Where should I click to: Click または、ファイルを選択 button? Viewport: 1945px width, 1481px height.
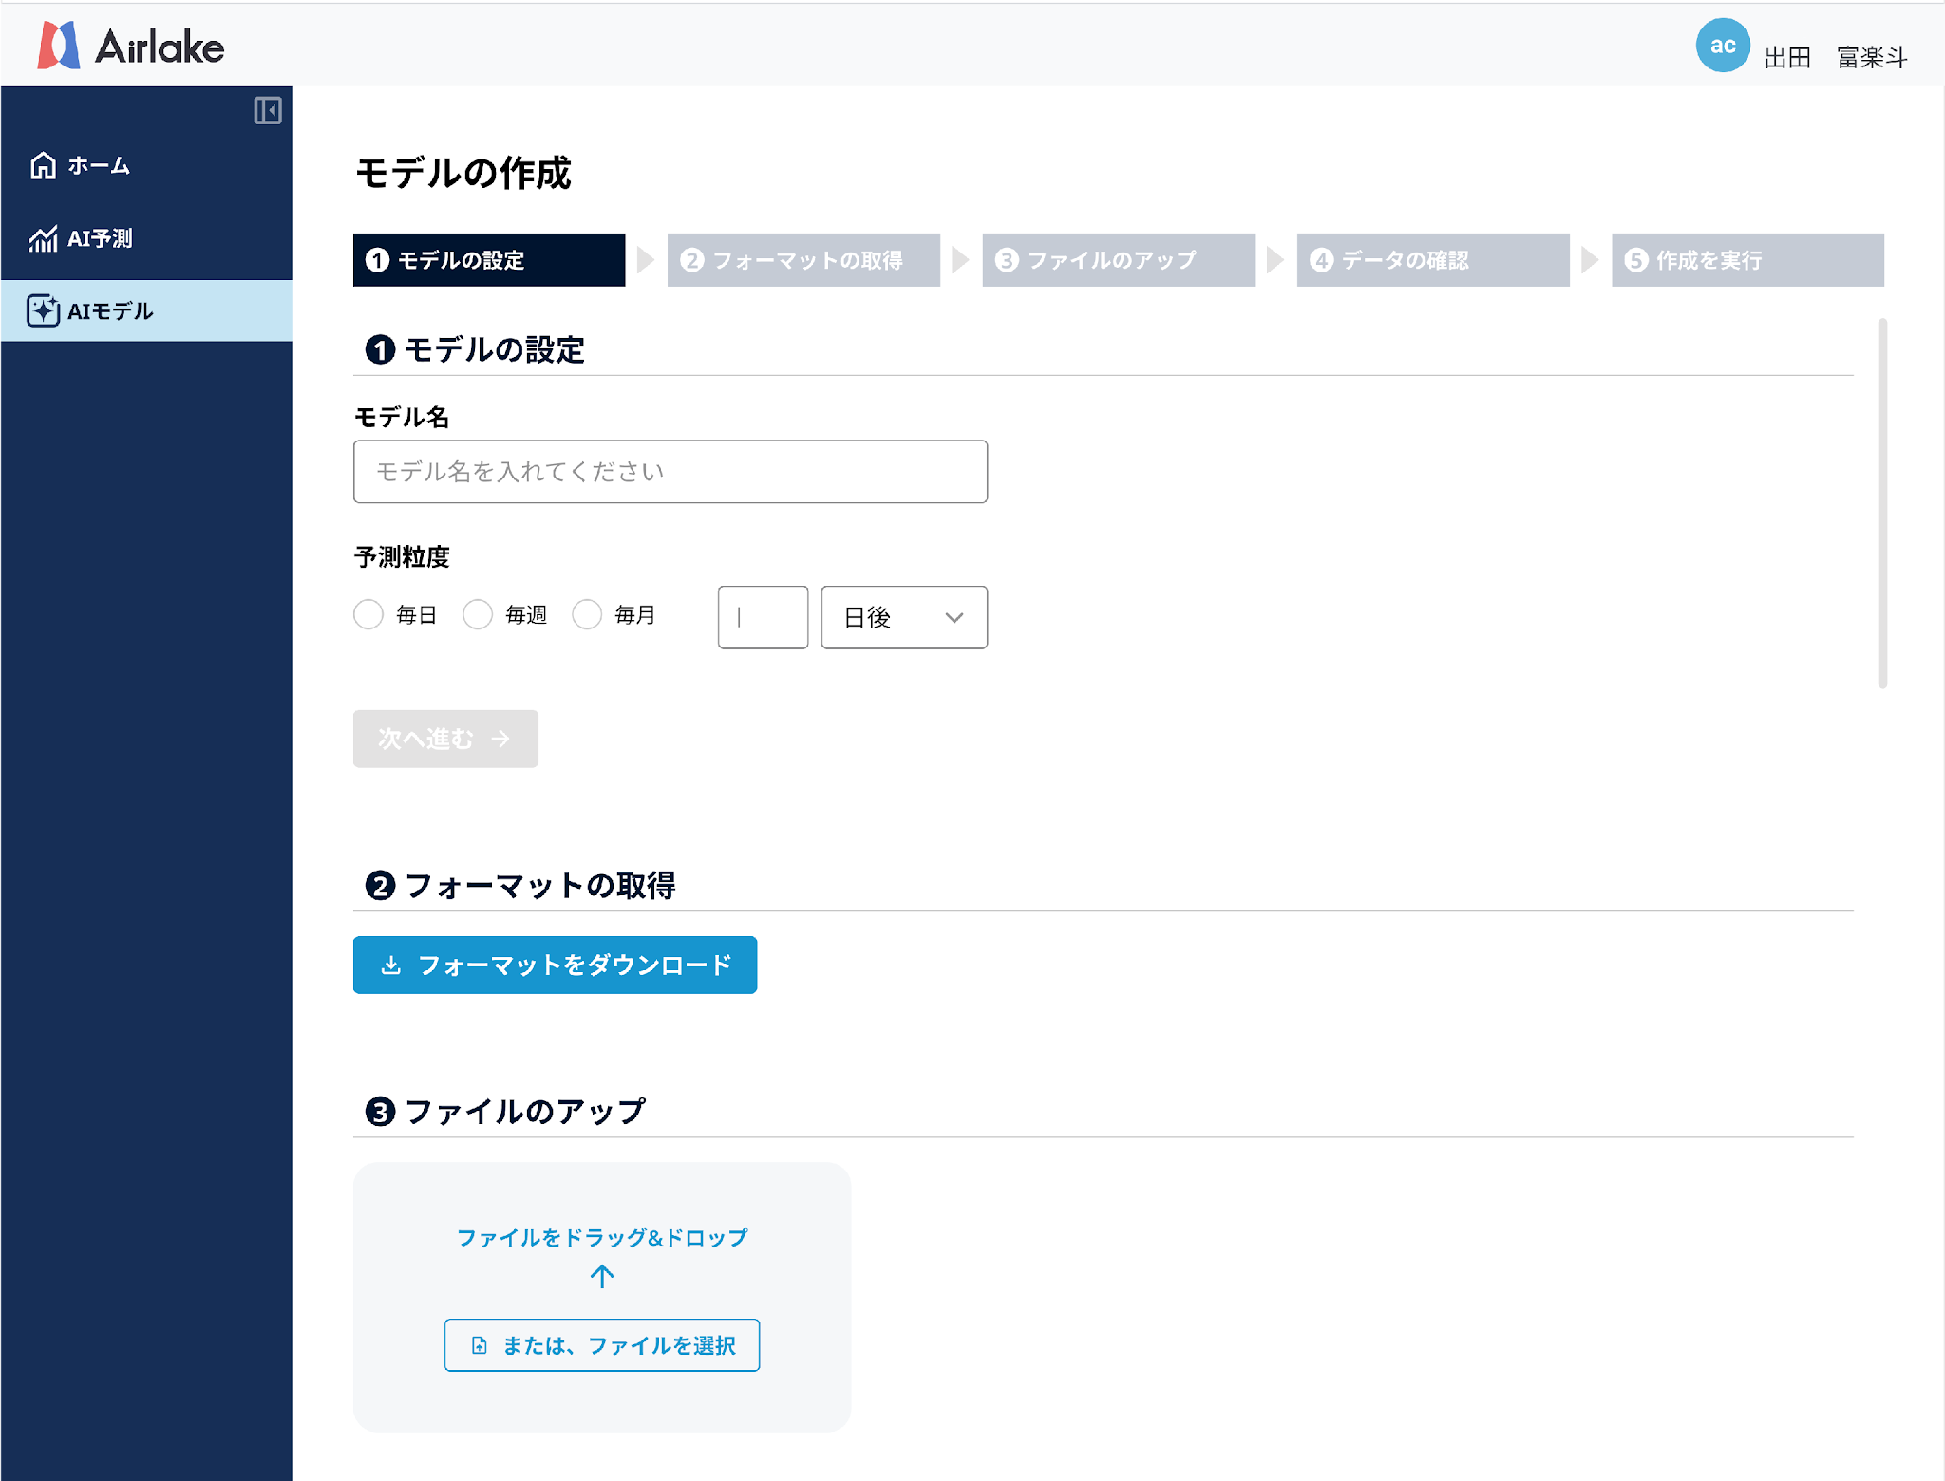click(602, 1345)
